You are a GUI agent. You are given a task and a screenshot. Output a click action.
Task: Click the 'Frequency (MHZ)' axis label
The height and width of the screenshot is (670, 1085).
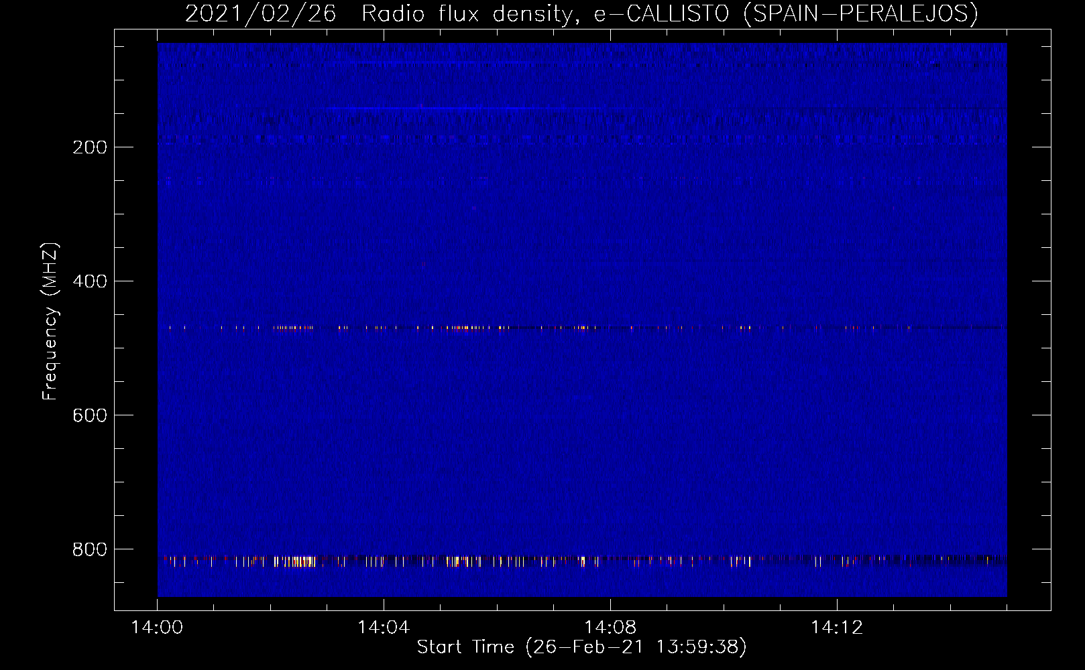(50, 322)
